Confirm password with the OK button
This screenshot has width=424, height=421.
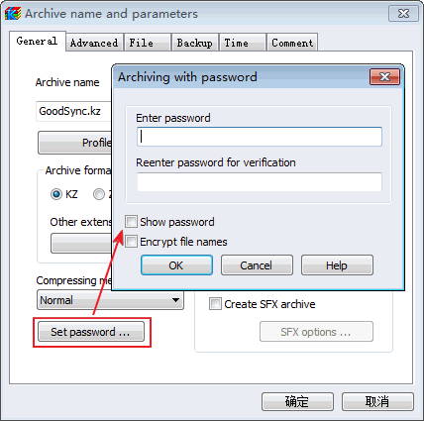[x=176, y=265]
